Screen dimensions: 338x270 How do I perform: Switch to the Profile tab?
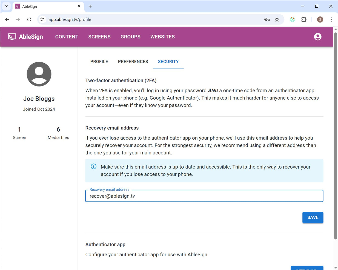pyautogui.click(x=99, y=62)
